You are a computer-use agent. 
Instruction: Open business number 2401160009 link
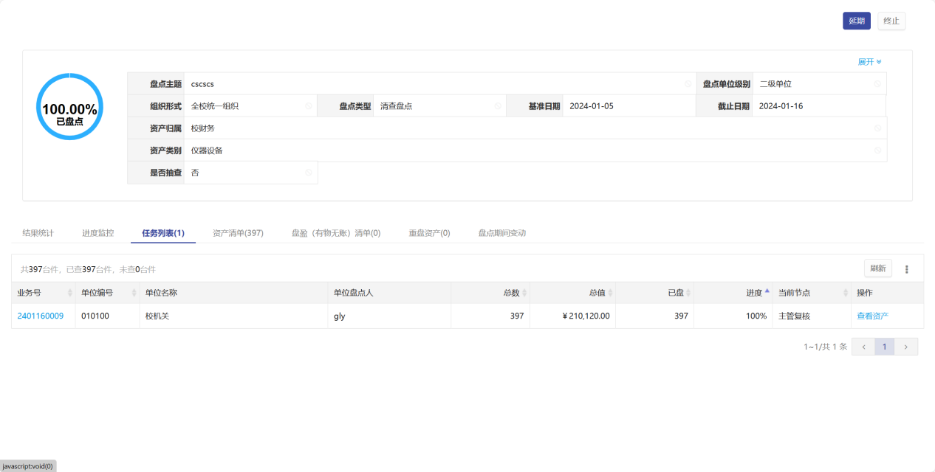coord(41,316)
